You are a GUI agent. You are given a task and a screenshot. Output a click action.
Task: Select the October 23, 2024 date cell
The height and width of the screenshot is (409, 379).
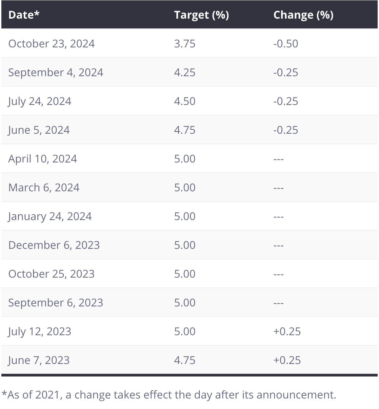pyautogui.click(x=52, y=44)
